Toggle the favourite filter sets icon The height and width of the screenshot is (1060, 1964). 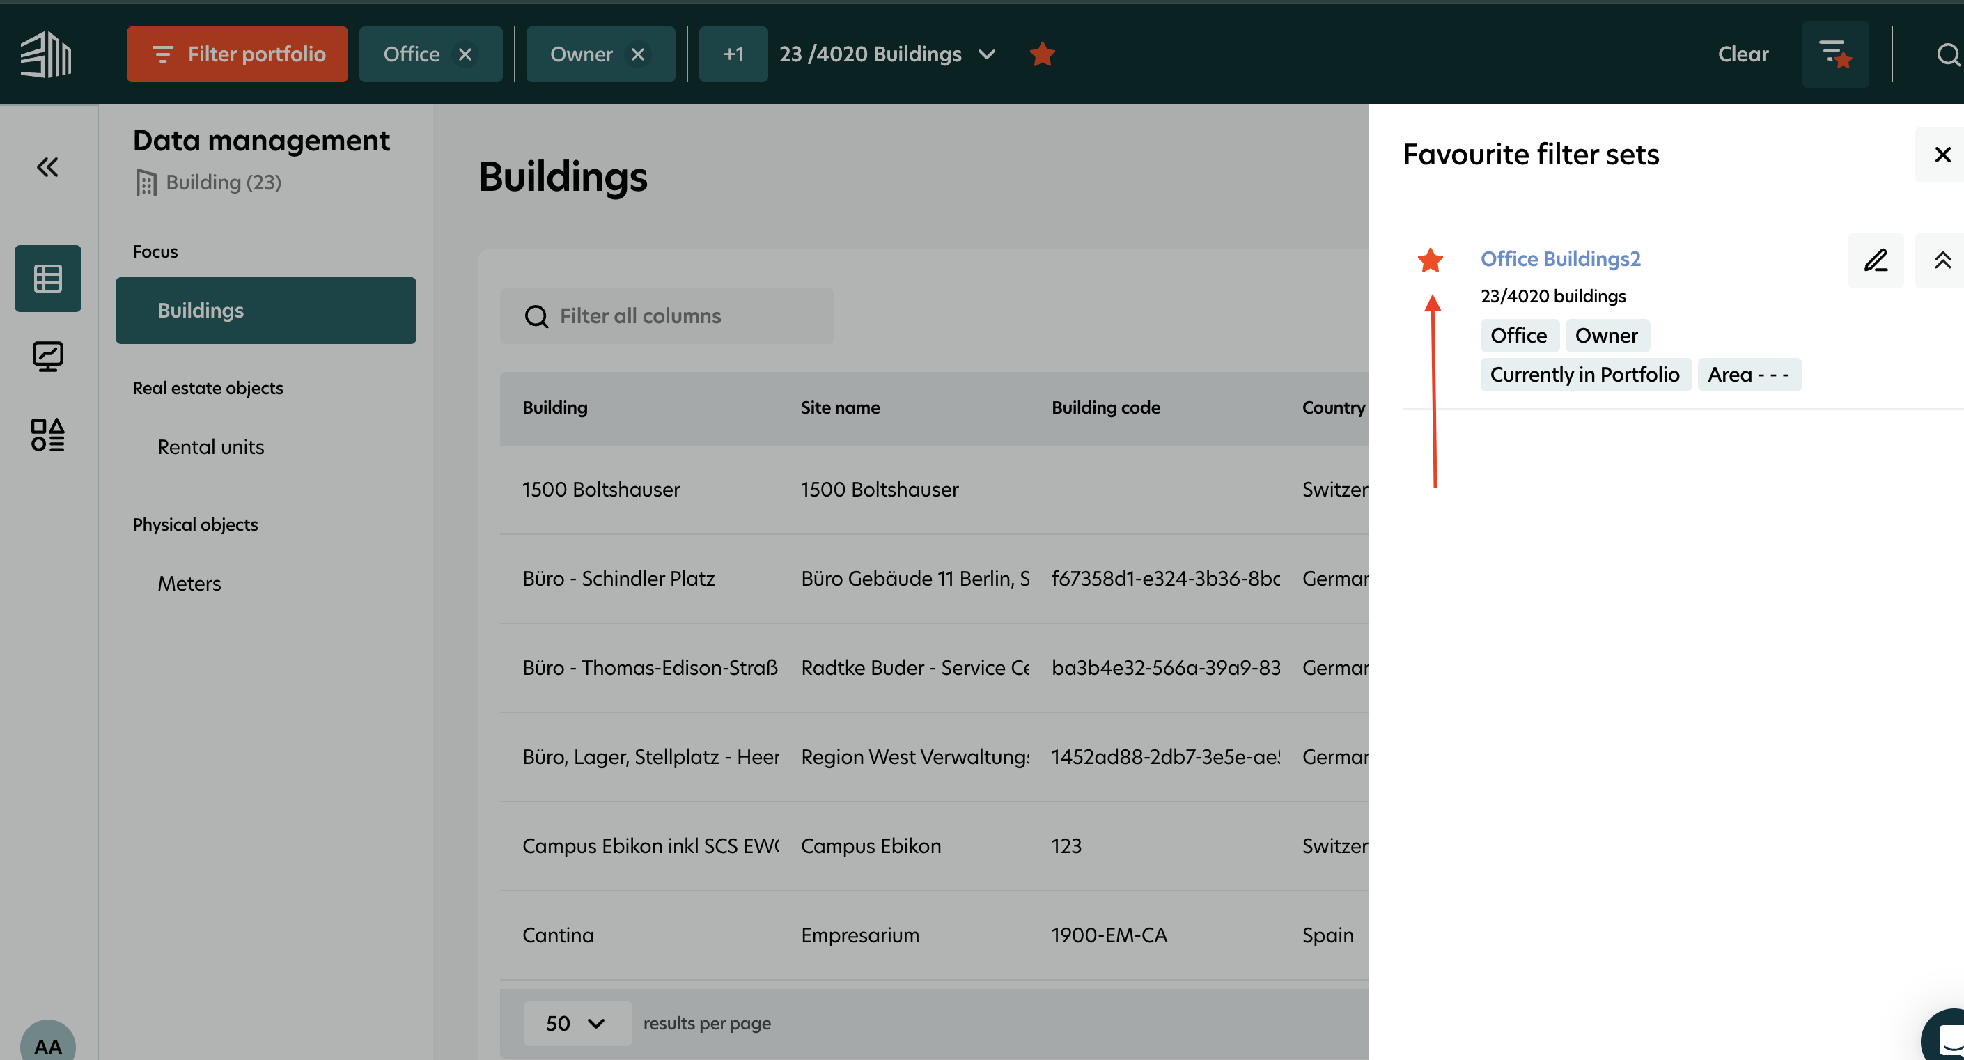[x=1835, y=54]
